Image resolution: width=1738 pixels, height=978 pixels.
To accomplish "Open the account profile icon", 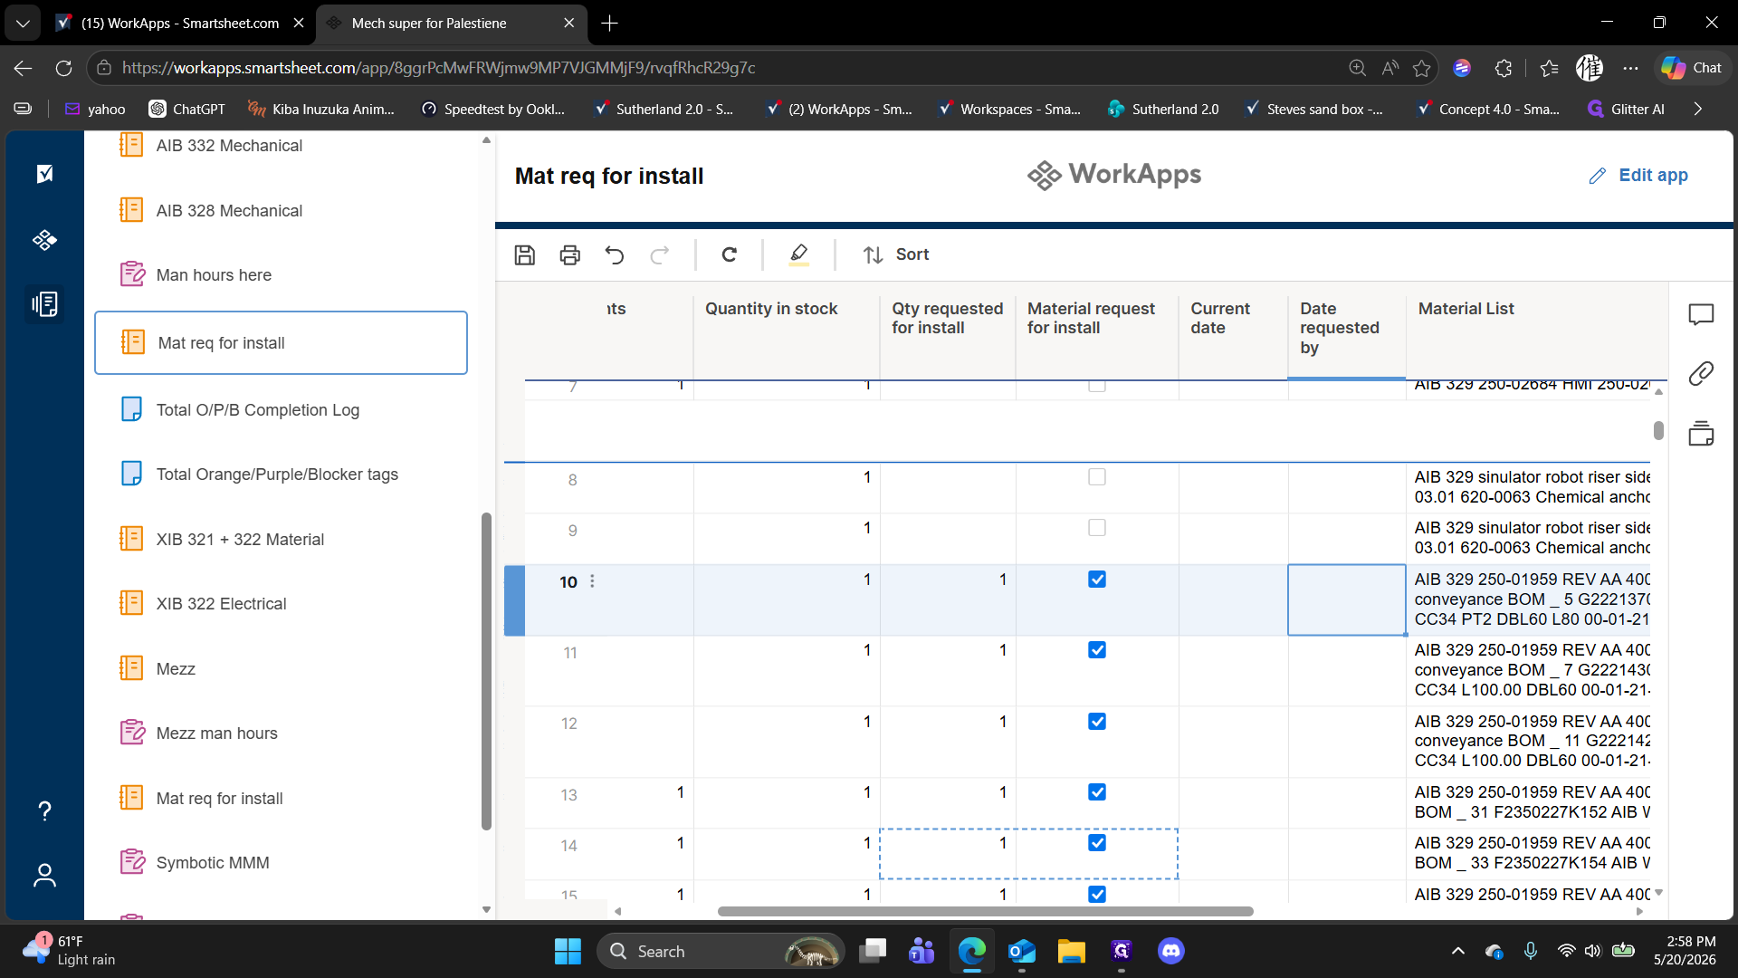I will [x=44, y=875].
